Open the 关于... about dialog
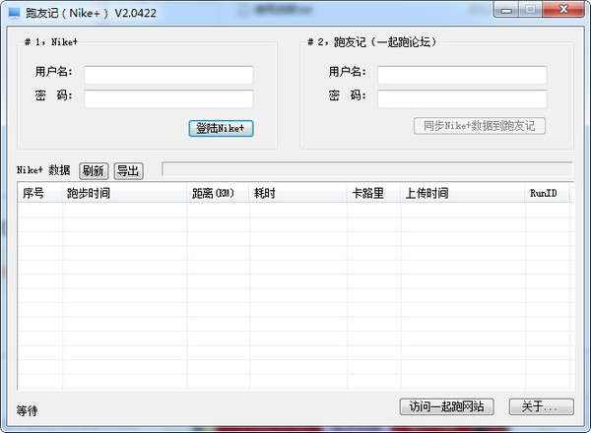591x433 pixels. pyautogui.click(x=541, y=406)
